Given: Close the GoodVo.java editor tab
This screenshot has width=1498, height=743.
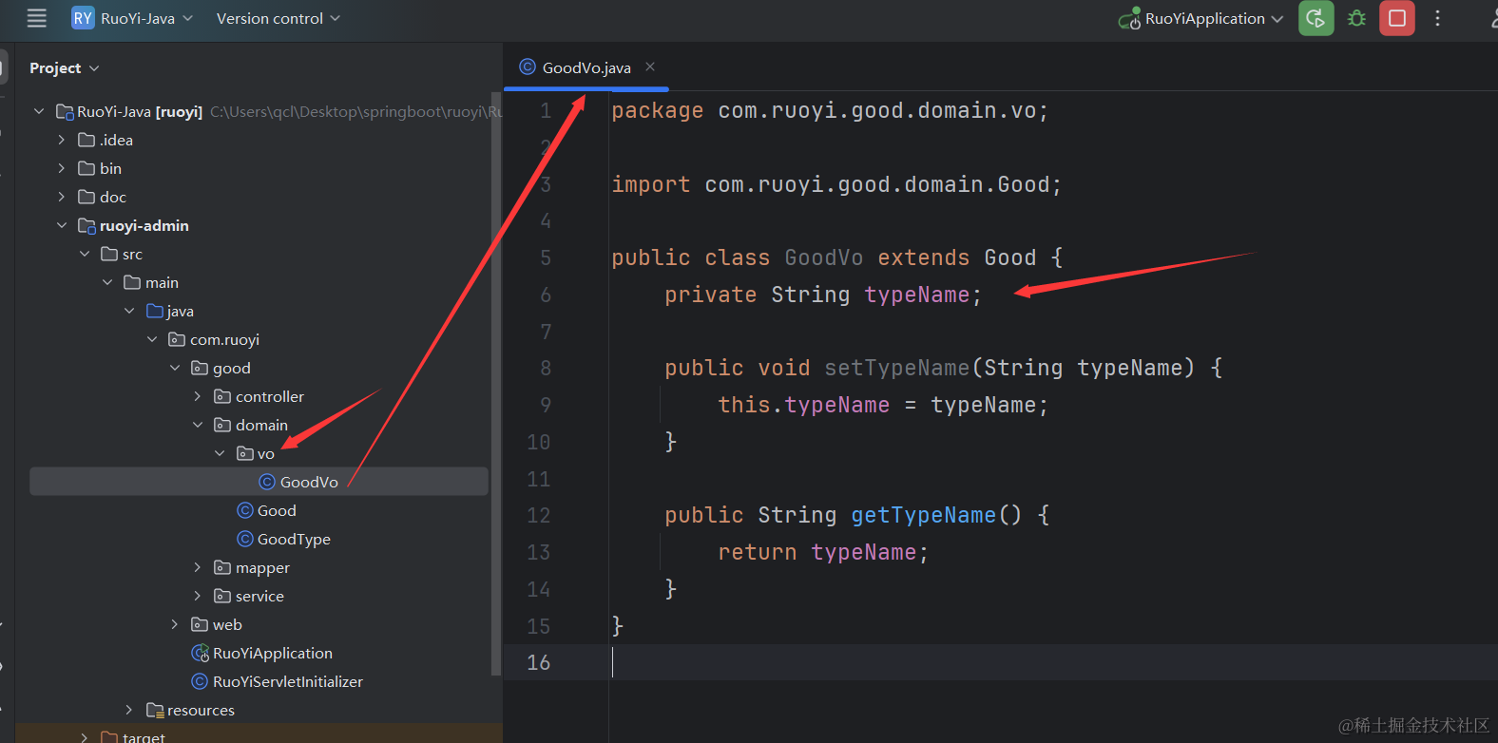Looking at the screenshot, I should tap(650, 67).
